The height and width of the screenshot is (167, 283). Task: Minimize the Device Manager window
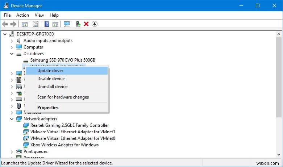click(241, 5)
